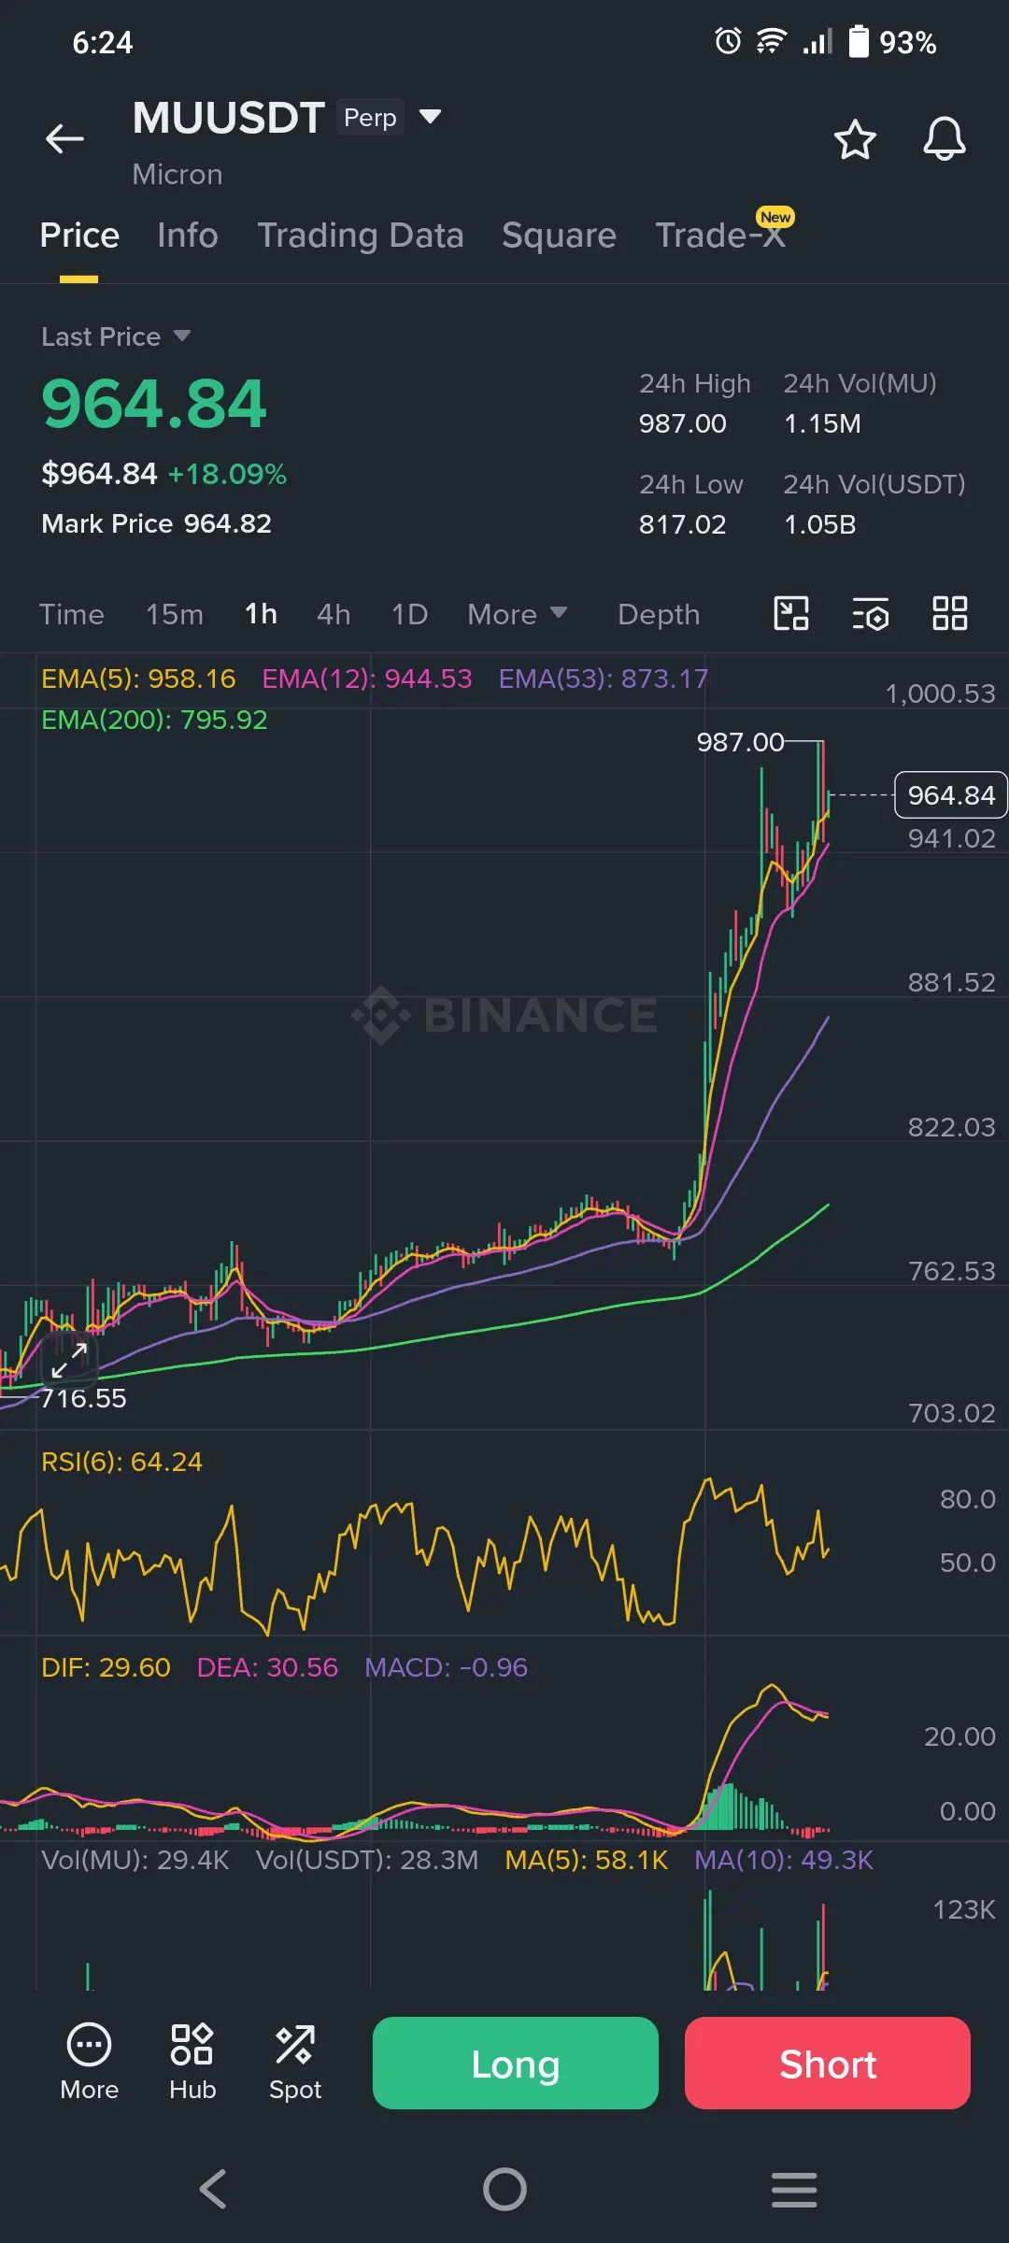Tap the back arrow in the header
This screenshot has width=1009, height=2243.
64,139
